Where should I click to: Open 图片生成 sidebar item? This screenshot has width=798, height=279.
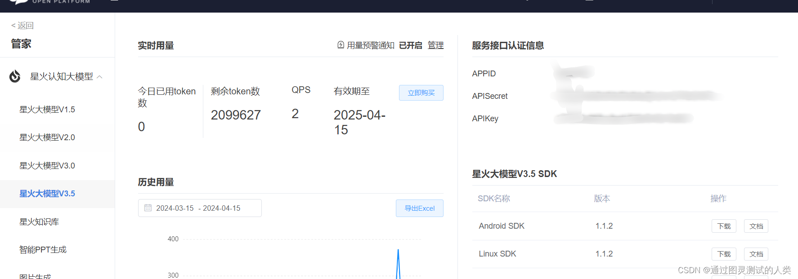click(x=35, y=276)
